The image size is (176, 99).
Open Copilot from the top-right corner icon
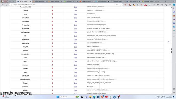174,5
